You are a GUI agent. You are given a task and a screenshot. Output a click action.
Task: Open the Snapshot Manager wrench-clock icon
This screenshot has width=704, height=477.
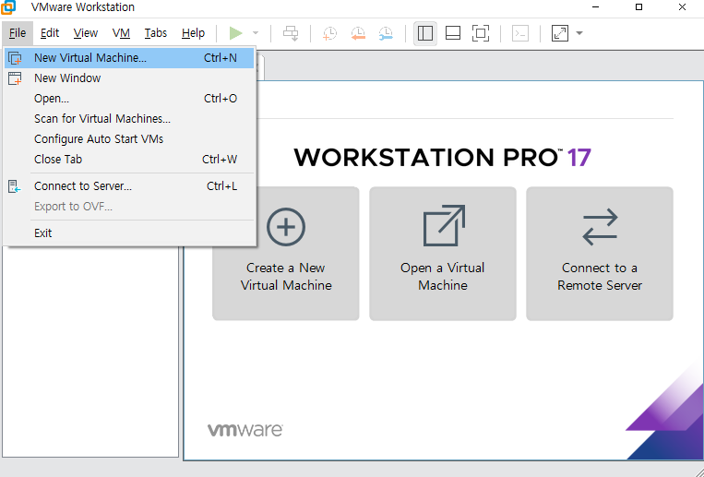coord(386,33)
